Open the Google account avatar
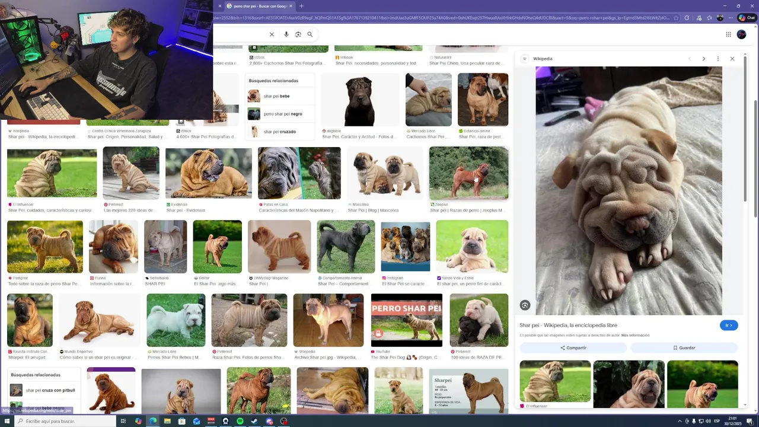Viewport: 759px width, 427px height. point(741,34)
